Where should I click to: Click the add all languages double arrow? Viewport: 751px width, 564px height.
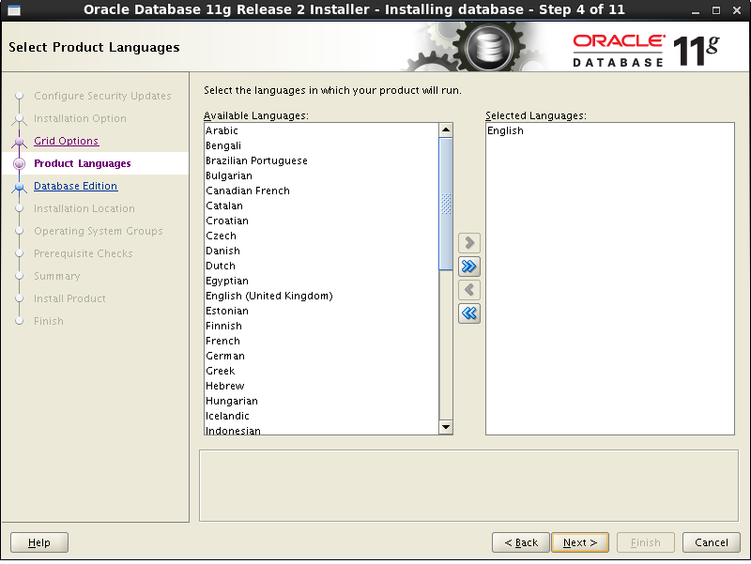pos(468,267)
